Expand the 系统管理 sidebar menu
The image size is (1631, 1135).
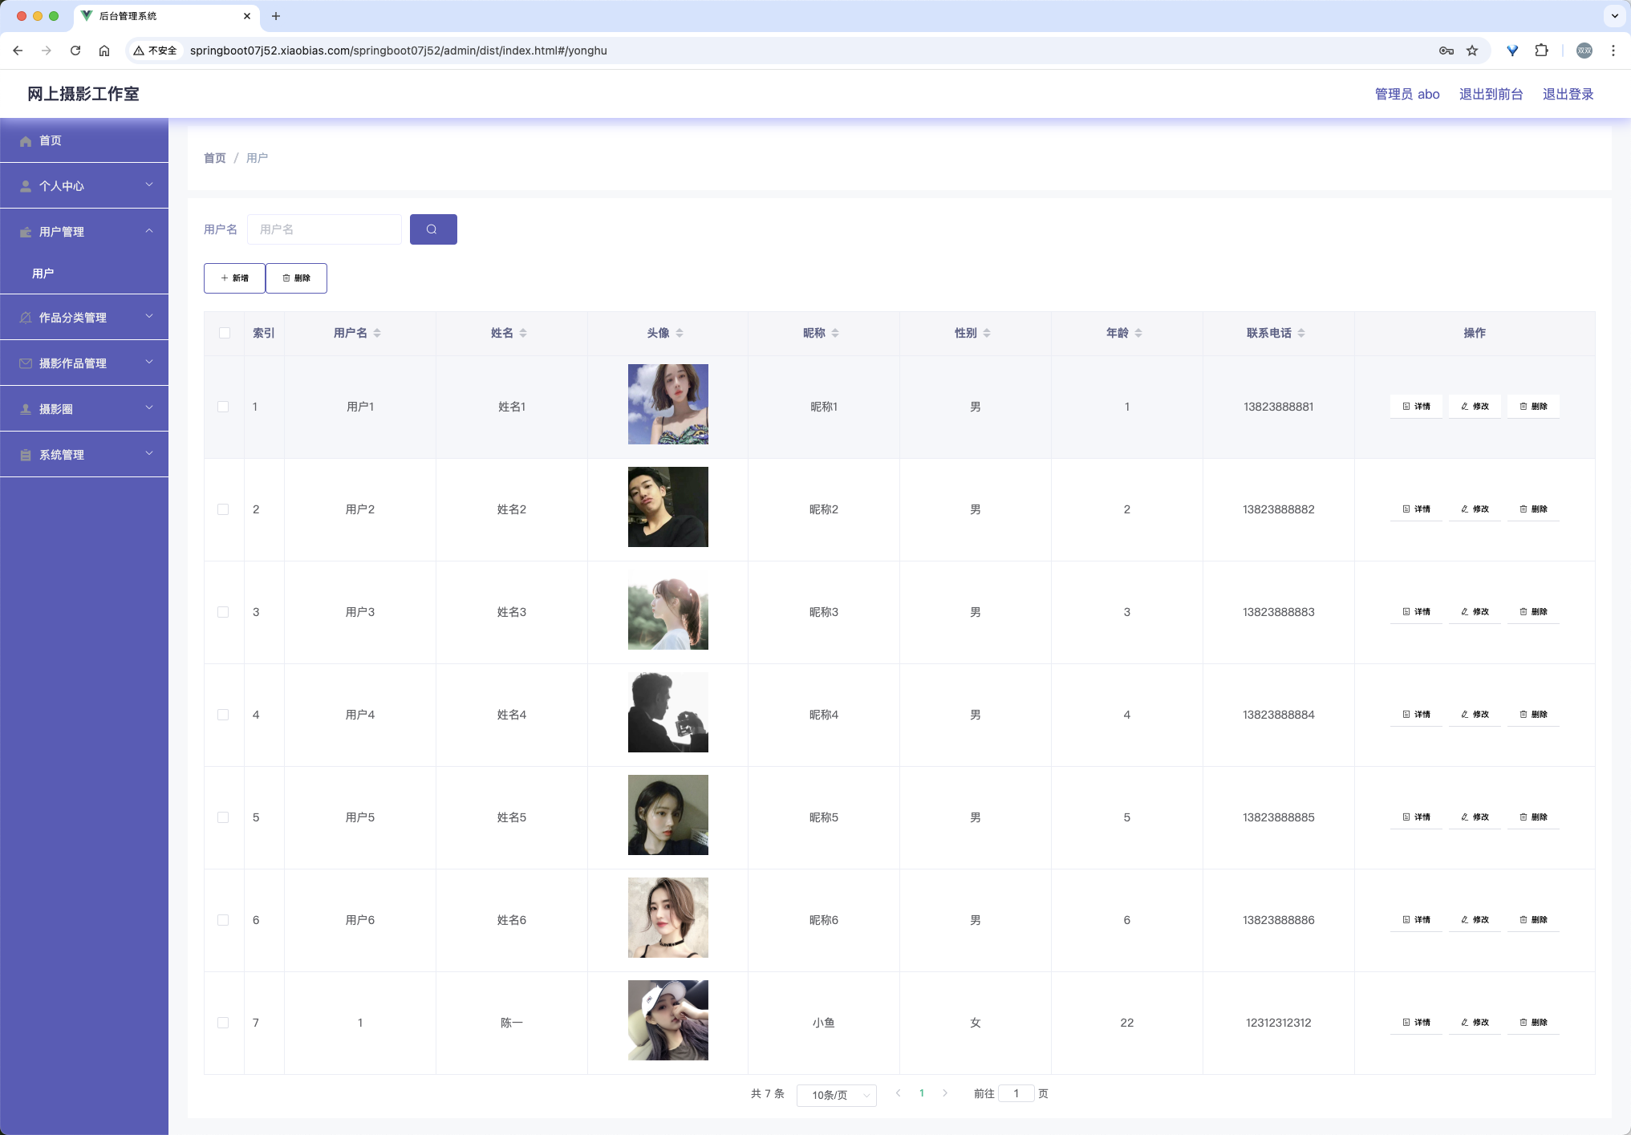[84, 455]
